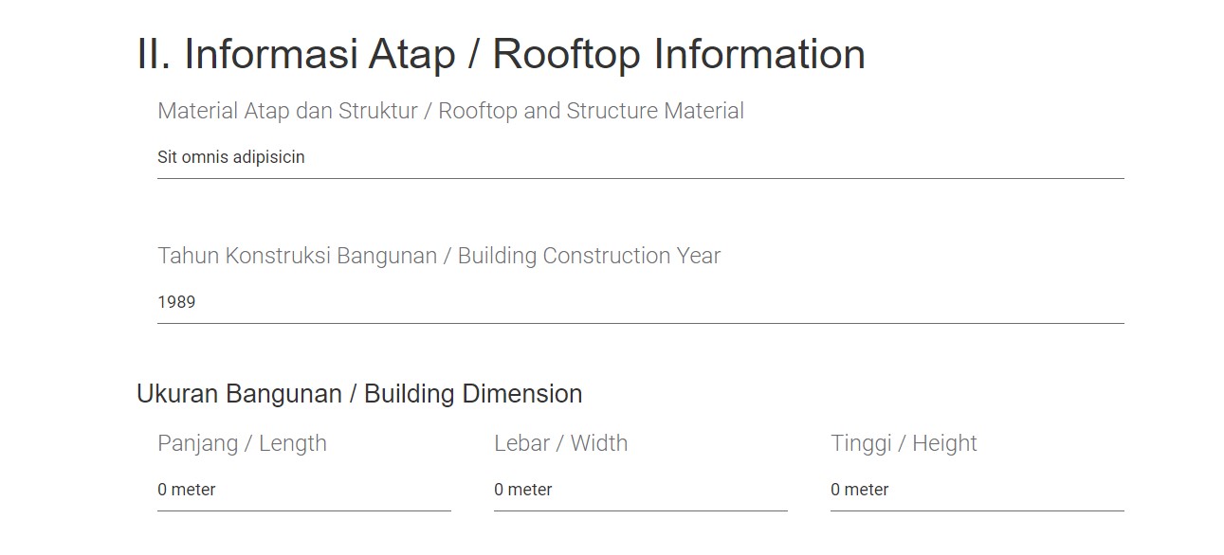
Task: Click the 'Lebar / Width' label
Action: point(560,443)
